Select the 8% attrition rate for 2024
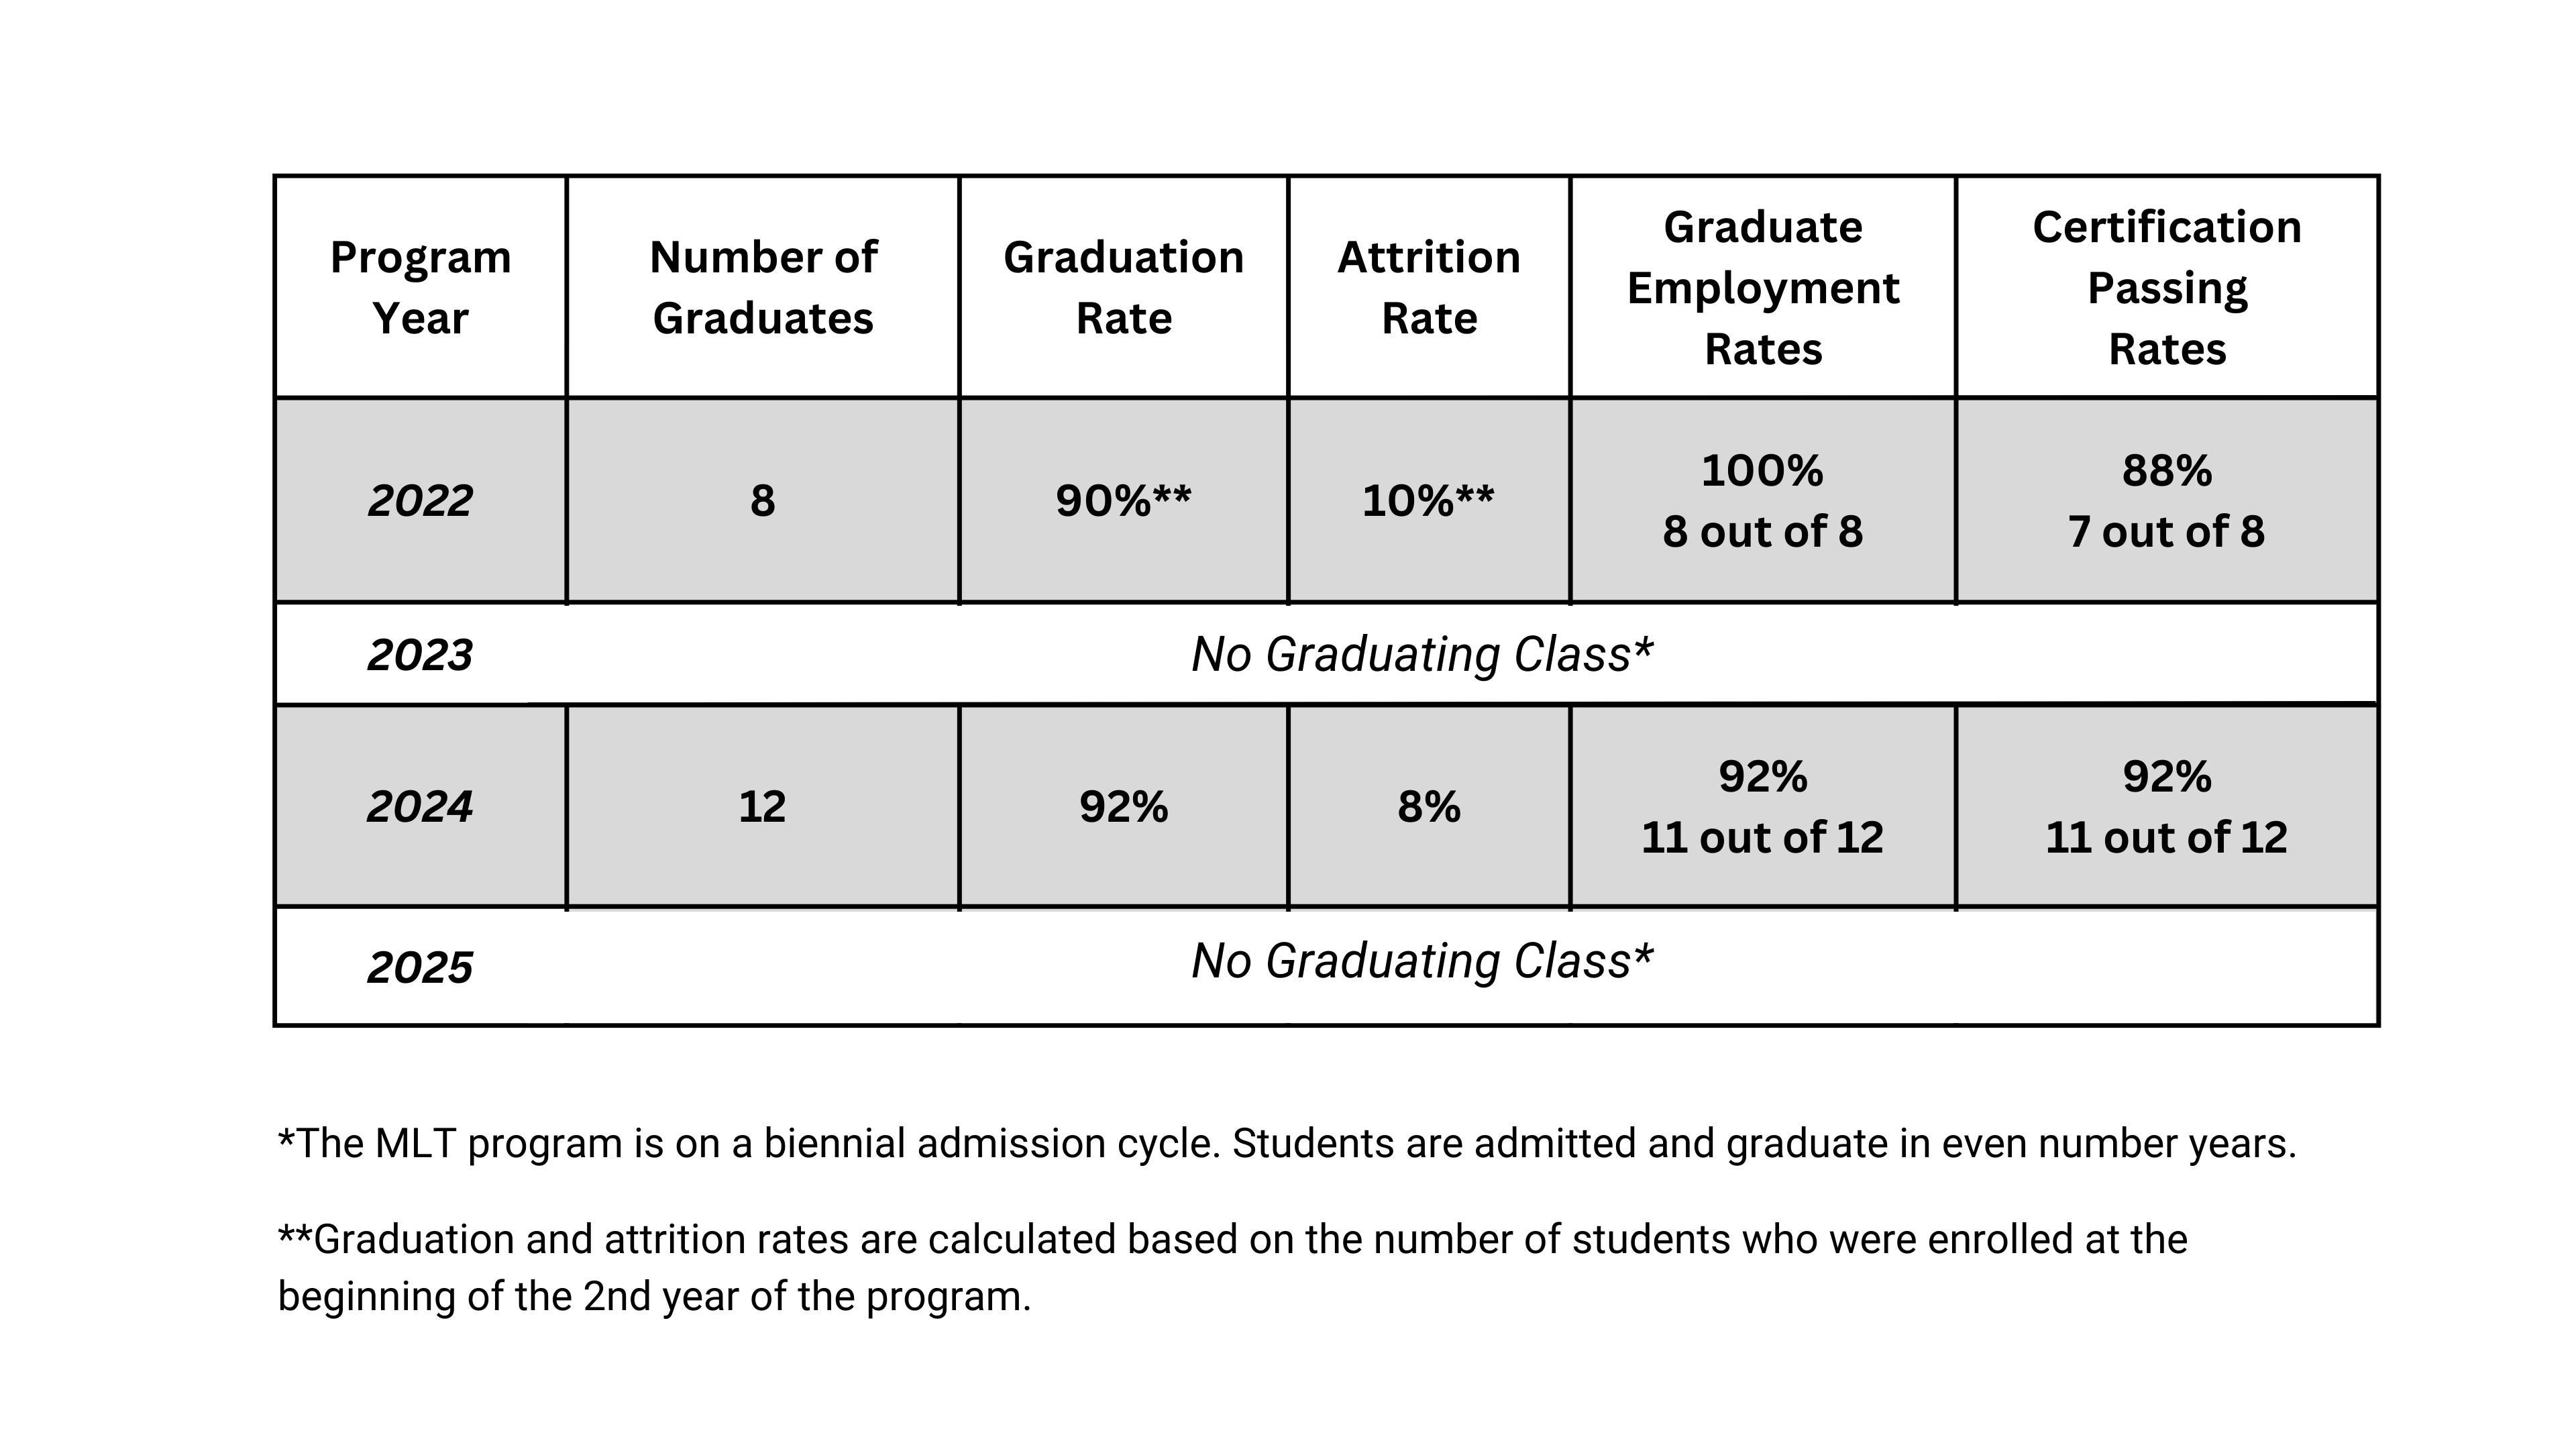Image resolution: width=2576 pixels, height=1449 pixels. [1429, 807]
